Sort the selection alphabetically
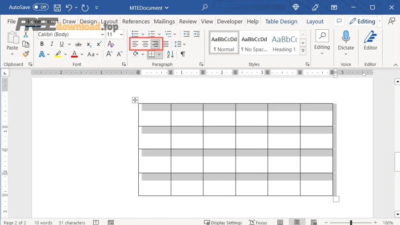 170,54
